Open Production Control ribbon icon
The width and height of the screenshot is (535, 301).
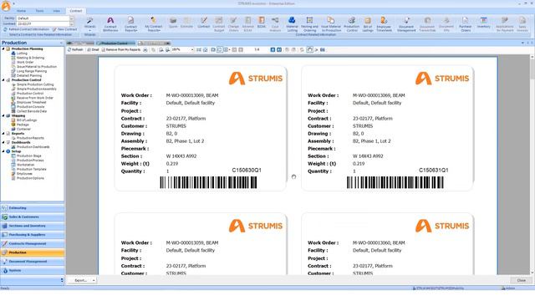click(x=351, y=24)
